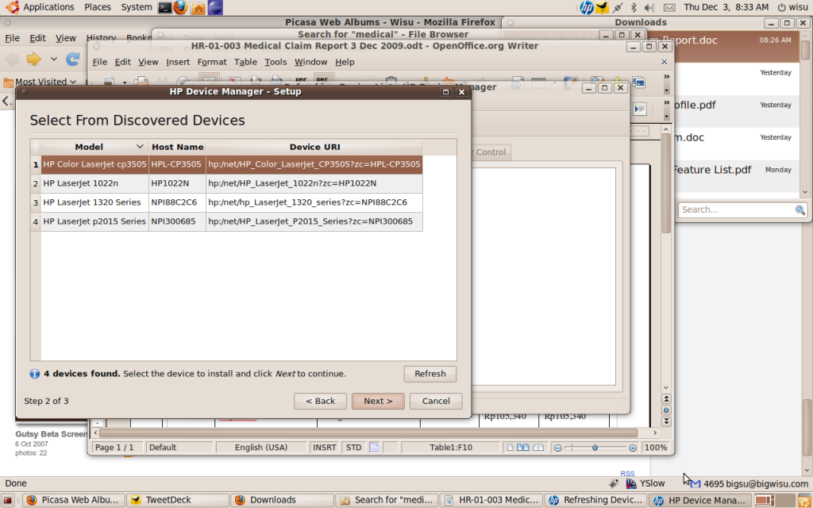Select HP LaserJet 1320 Series row
The width and height of the screenshot is (813, 508).
point(226,202)
